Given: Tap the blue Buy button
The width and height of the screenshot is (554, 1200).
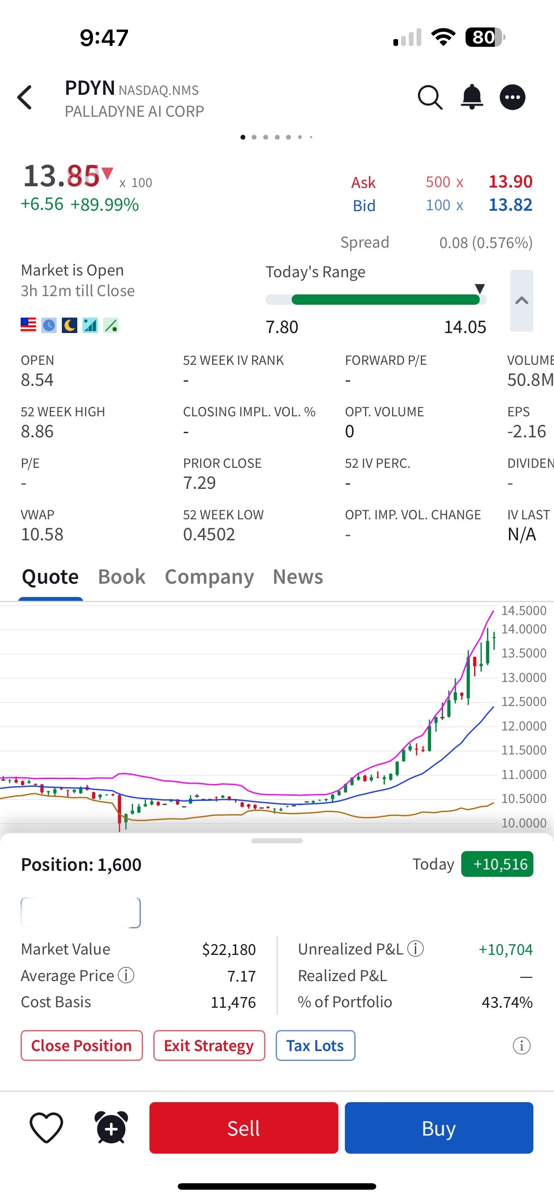Looking at the screenshot, I should [x=439, y=1128].
